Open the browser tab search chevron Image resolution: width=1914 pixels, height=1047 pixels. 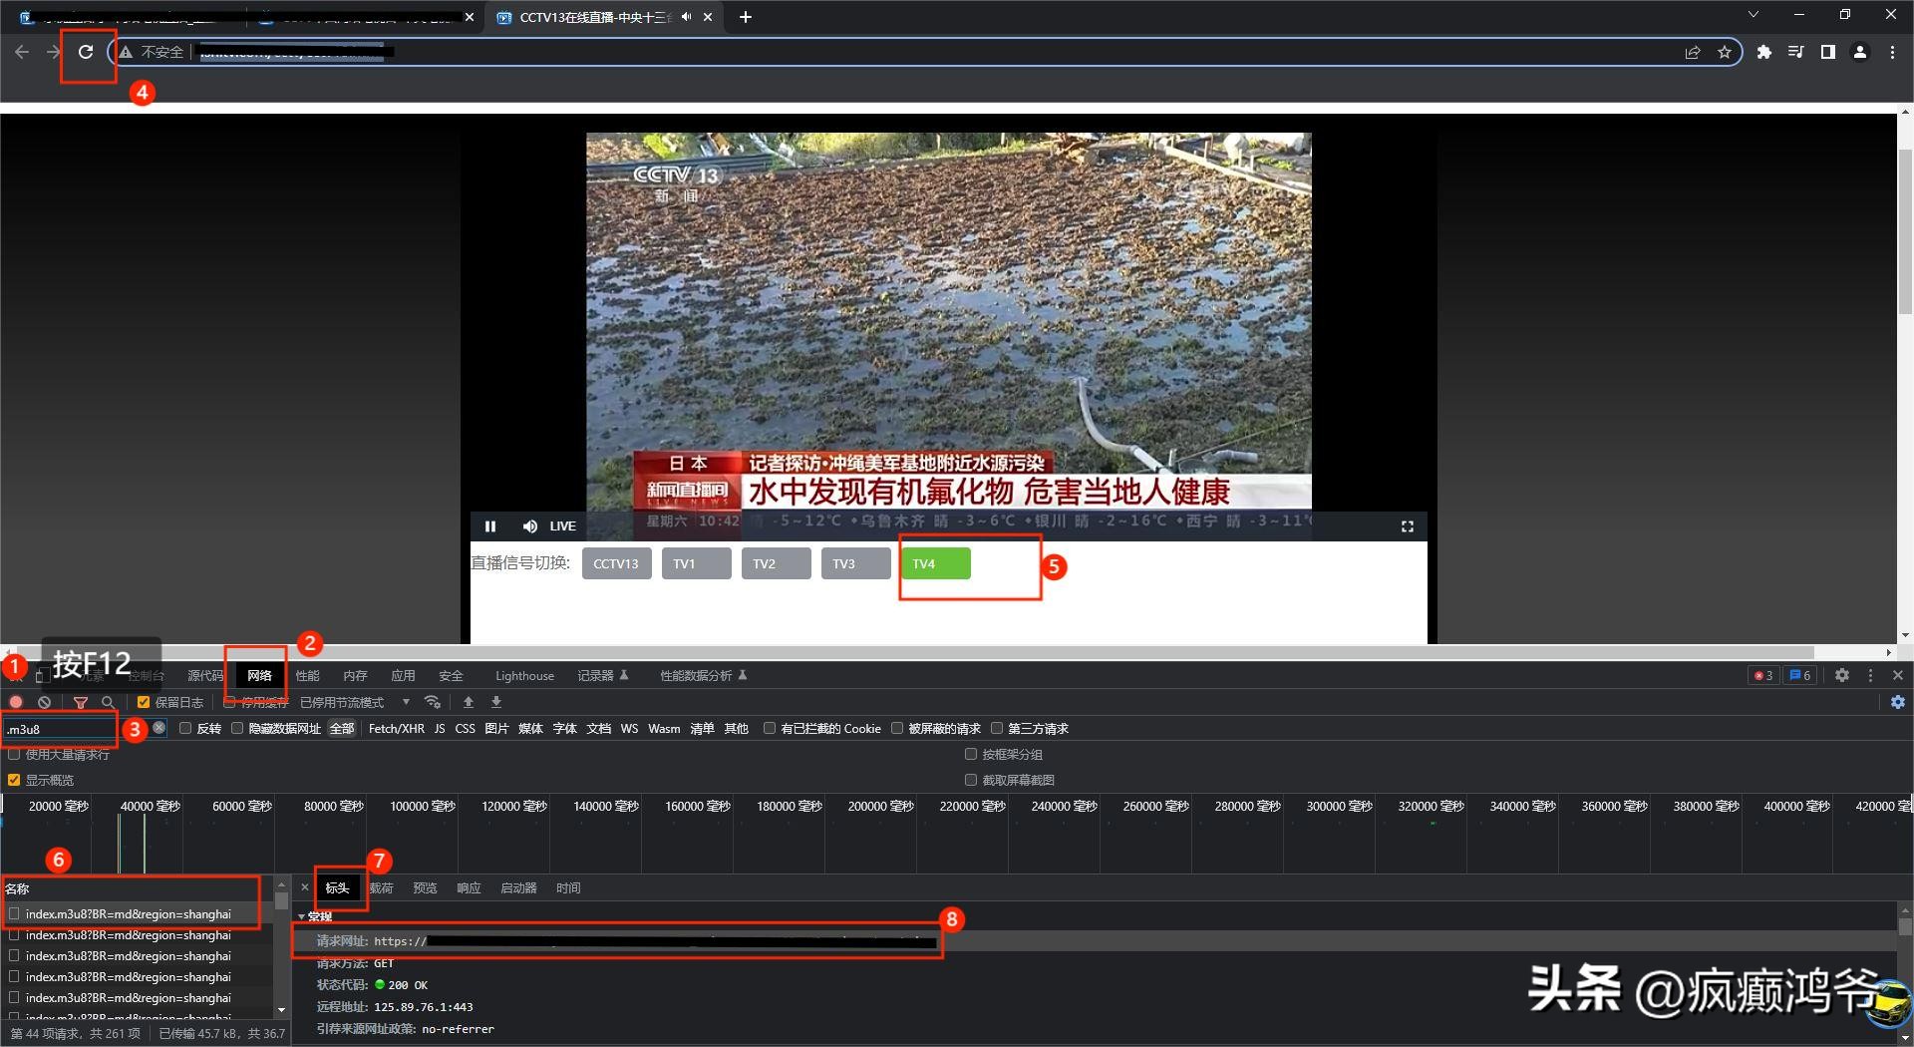coord(1753,15)
